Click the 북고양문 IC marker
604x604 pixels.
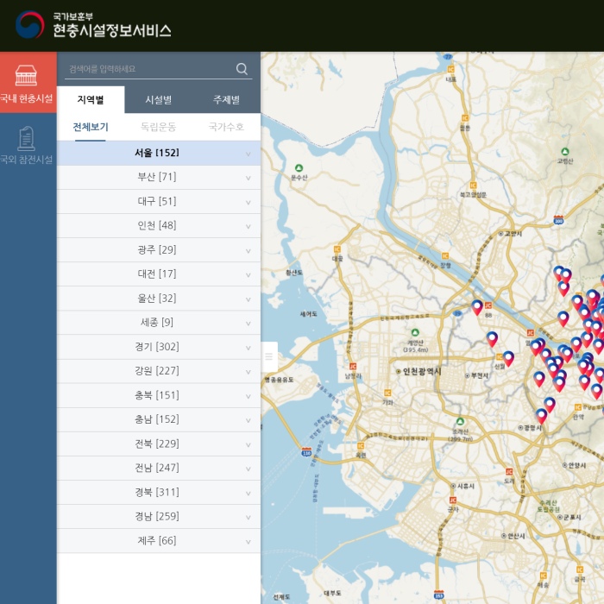pyautogui.click(x=473, y=186)
